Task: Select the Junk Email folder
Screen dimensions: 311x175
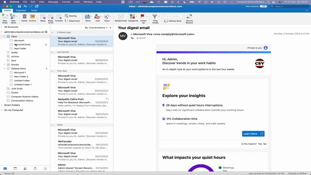Action: 17,88
